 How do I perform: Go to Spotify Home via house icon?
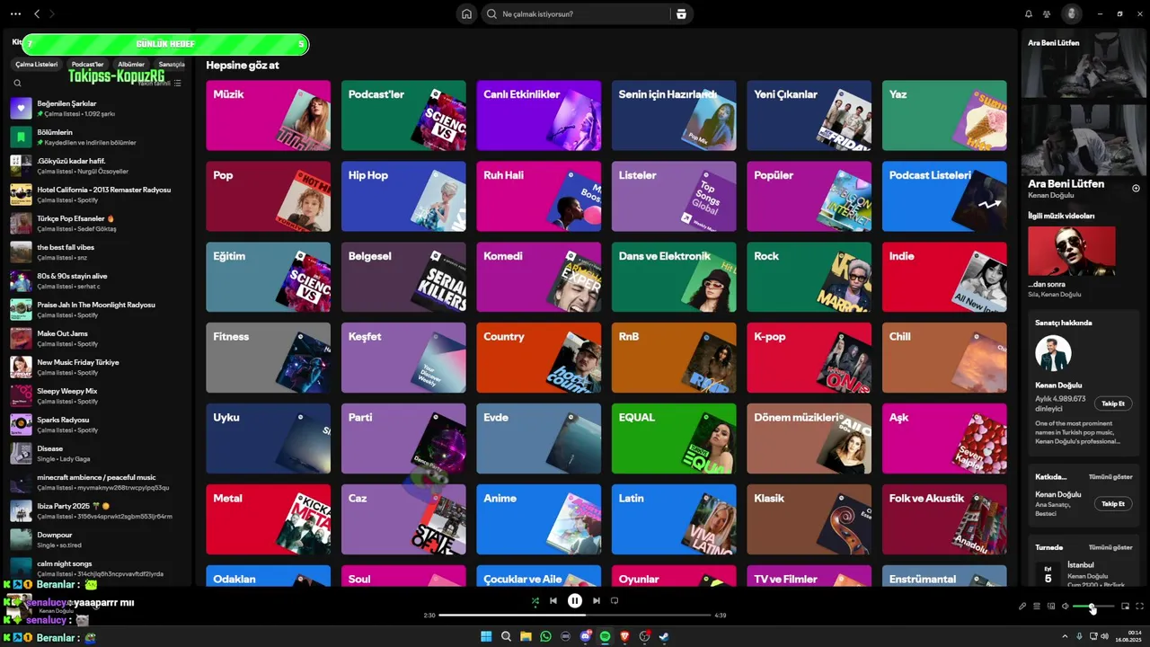(x=466, y=14)
